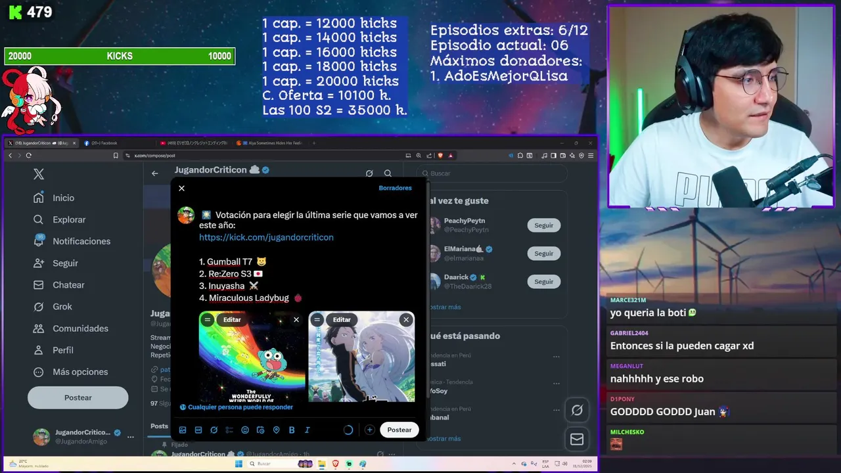Open more options for first trending item

(557, 357)
